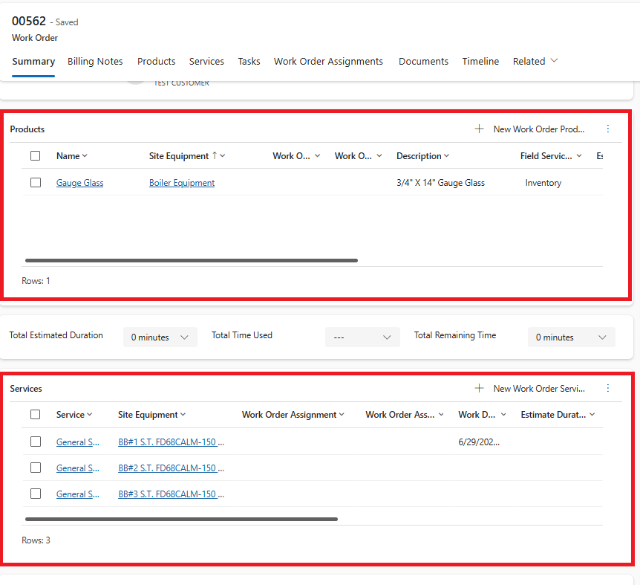Click New Work Order Servi... button
The width and height of the screenshot is (640, 585).
tap(539, 389)
